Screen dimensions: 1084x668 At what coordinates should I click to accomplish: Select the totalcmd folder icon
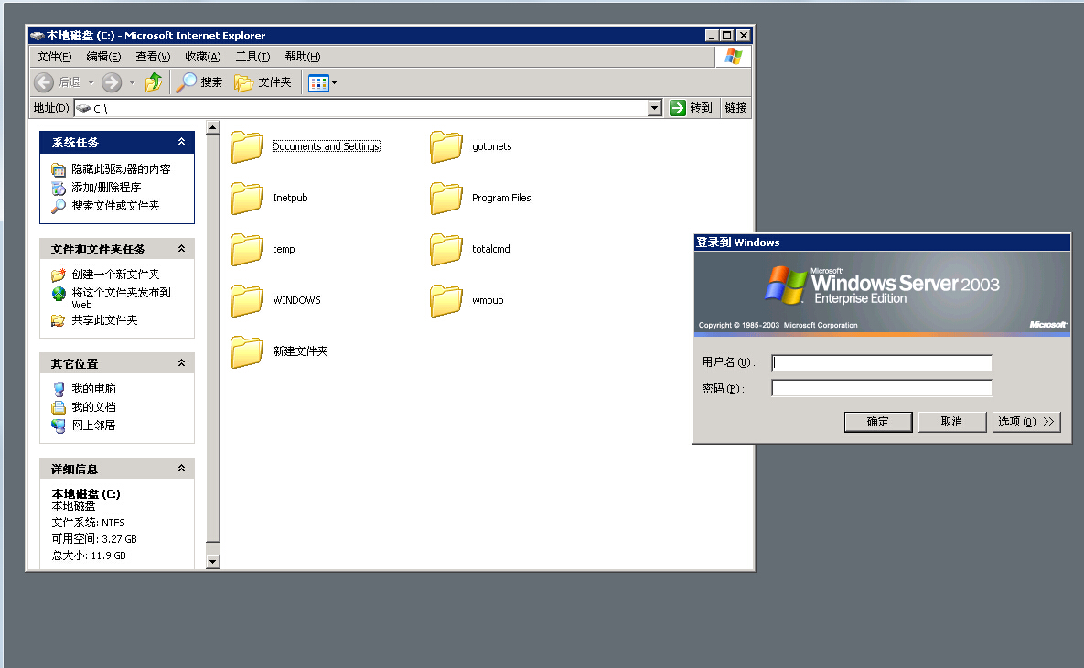pyautogui.click(x=445, y=249)
